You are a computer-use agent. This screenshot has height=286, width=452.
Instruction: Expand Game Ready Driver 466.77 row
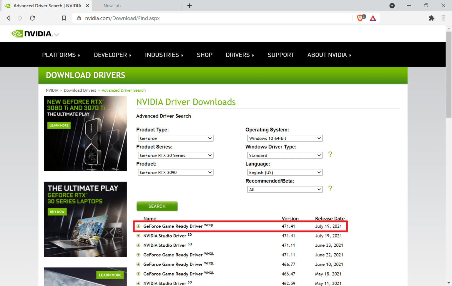138,264
